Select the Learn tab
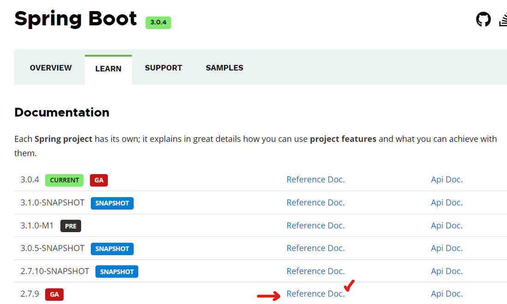Viewport: 507px width, 304px height. [x=108, y=69]
